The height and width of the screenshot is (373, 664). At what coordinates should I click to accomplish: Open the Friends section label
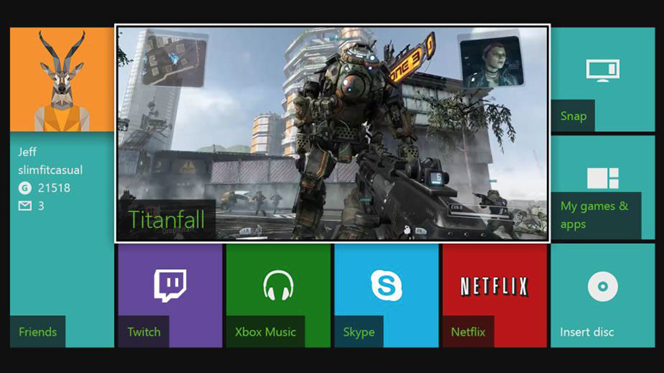38,332
